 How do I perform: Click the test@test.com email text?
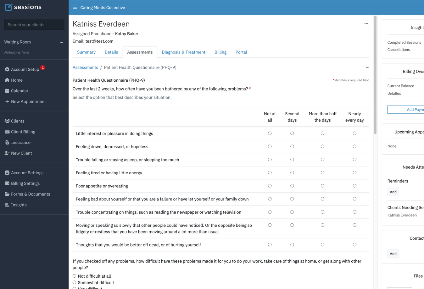(99, 41)
